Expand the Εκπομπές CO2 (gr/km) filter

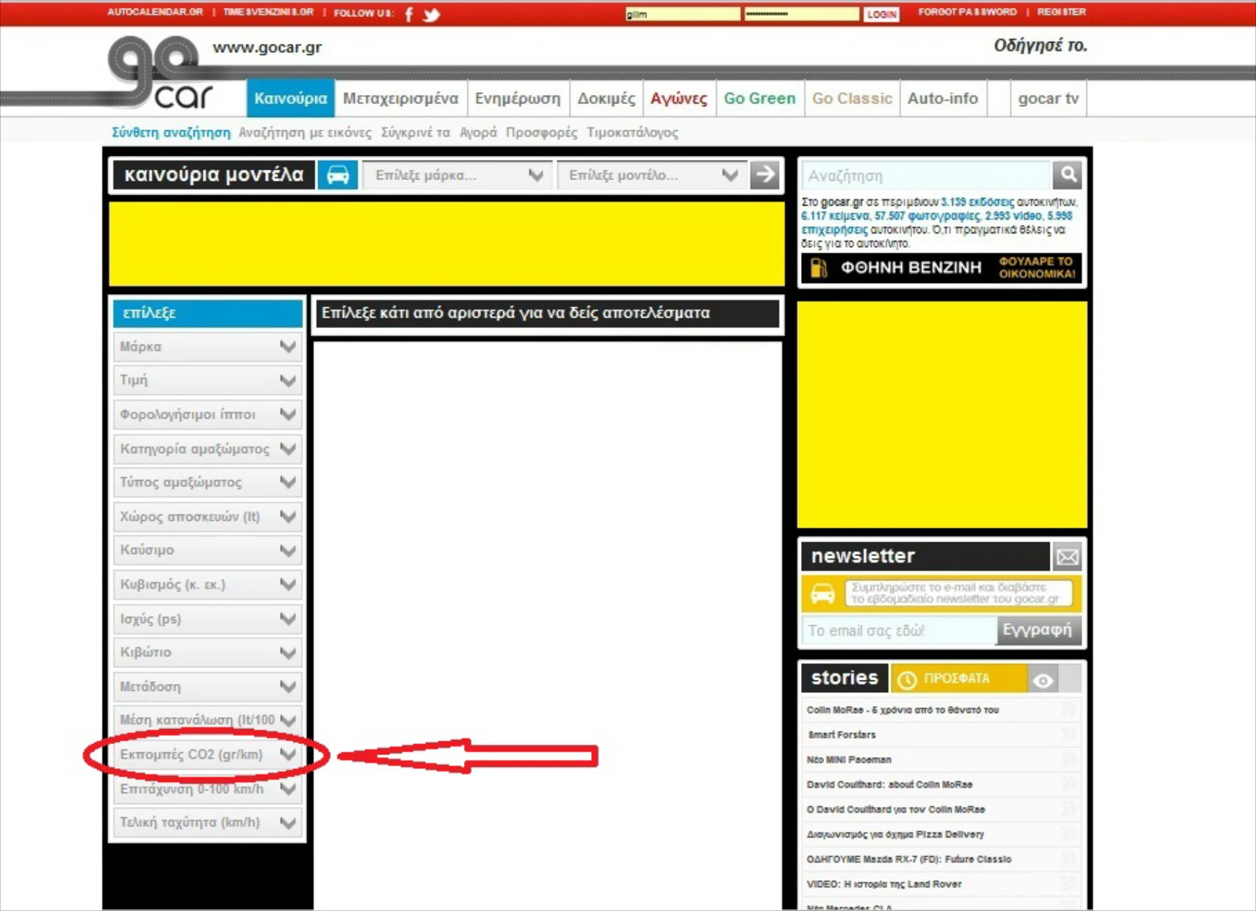click(x=207, y=754)
